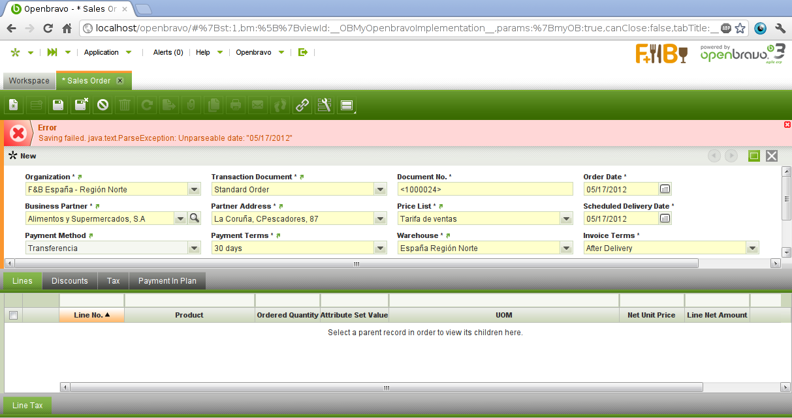Click the Undo/Cancel changes toolbar icon

pyautogui.click(x=103, y=105)
